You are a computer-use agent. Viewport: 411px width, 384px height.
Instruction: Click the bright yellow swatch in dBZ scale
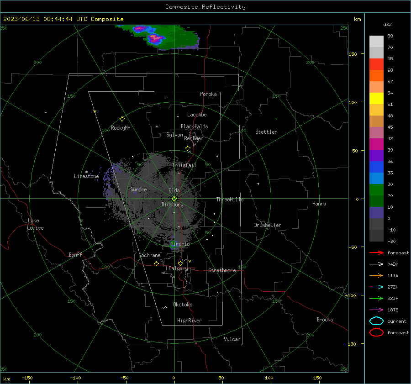376,99
